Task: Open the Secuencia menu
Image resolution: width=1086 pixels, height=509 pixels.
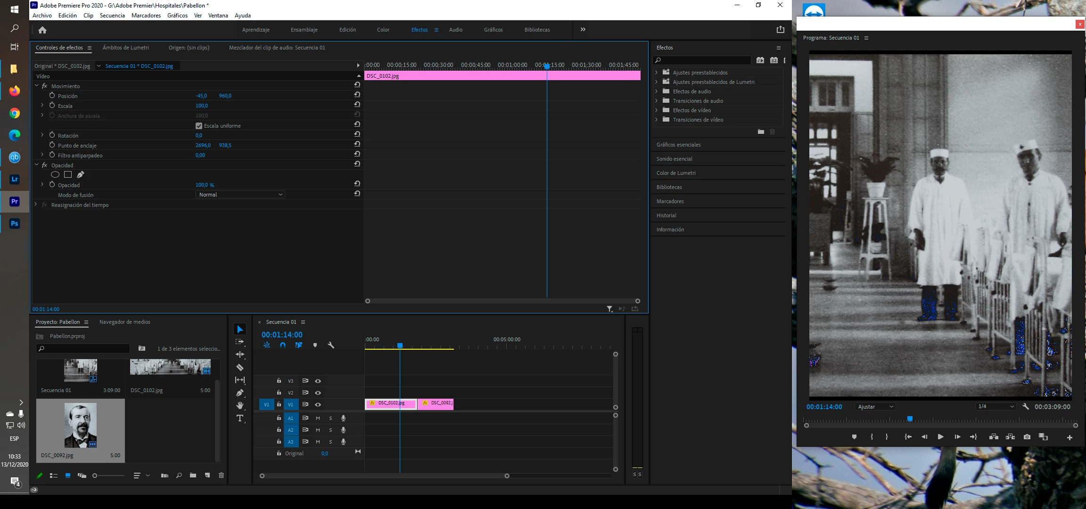Action: tap(112, 16)
